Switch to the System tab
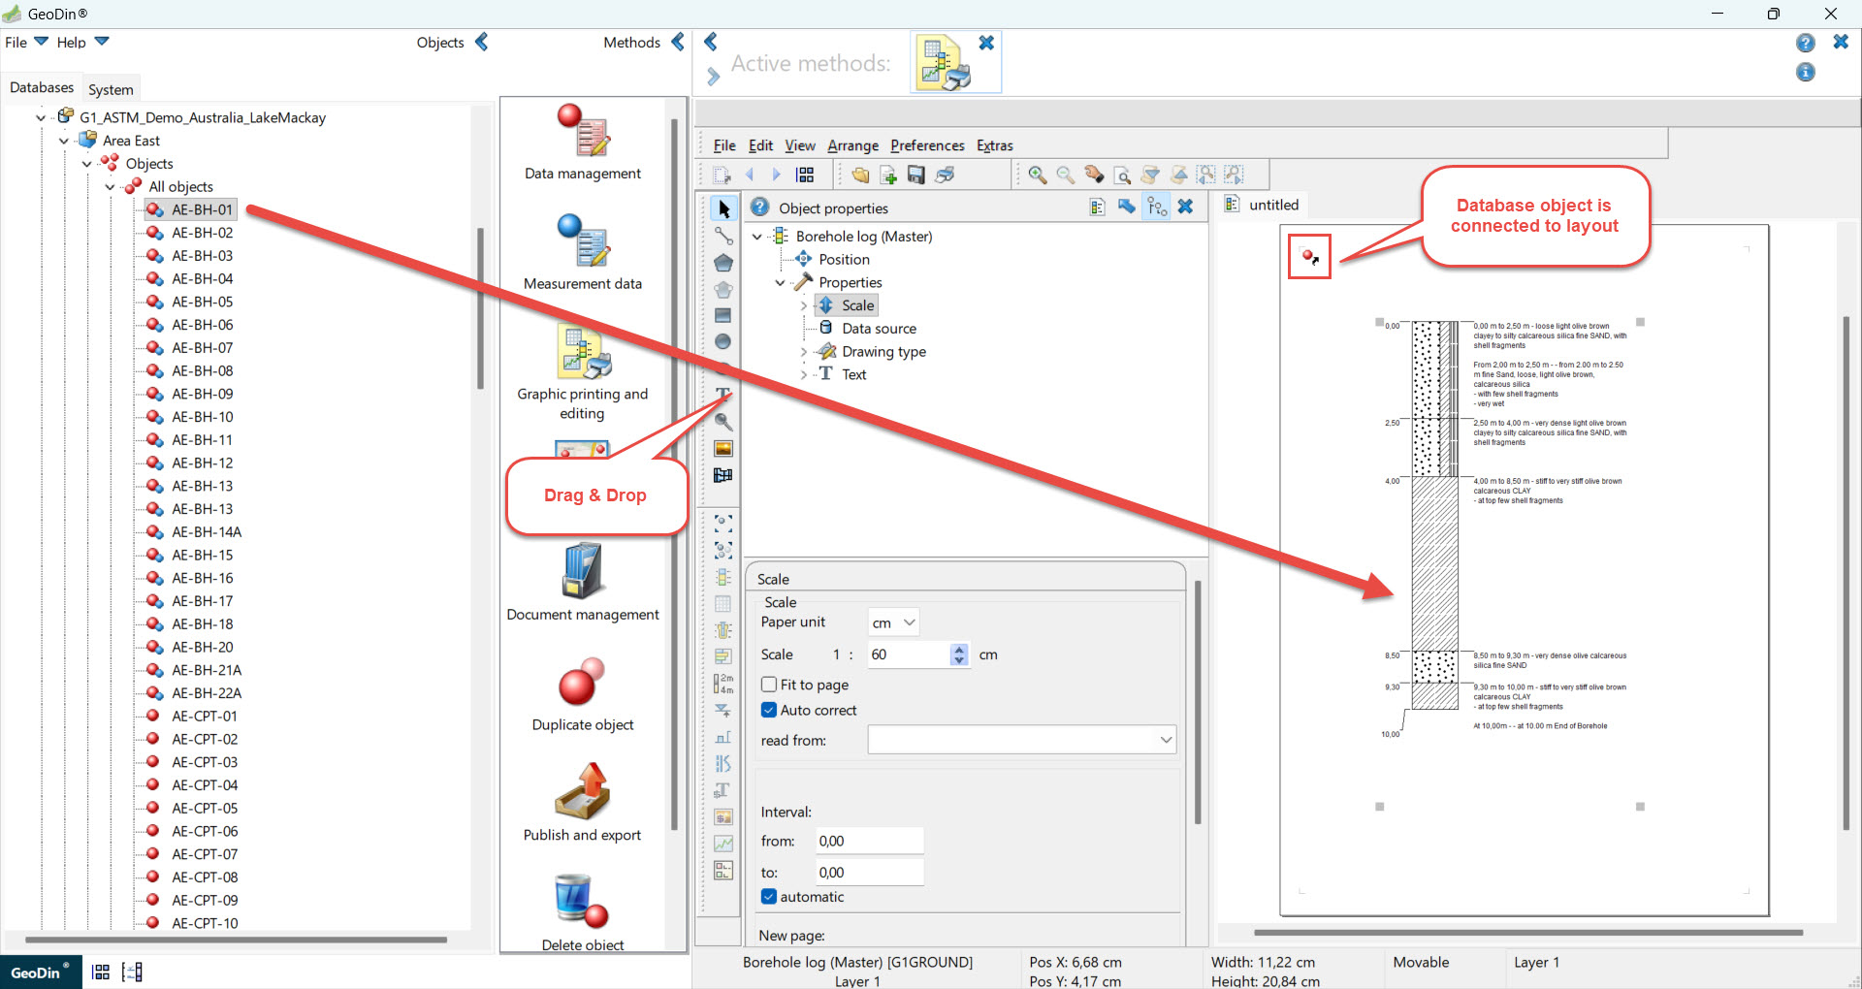The width and height of the screenshot is (1862, 989). 111,89
